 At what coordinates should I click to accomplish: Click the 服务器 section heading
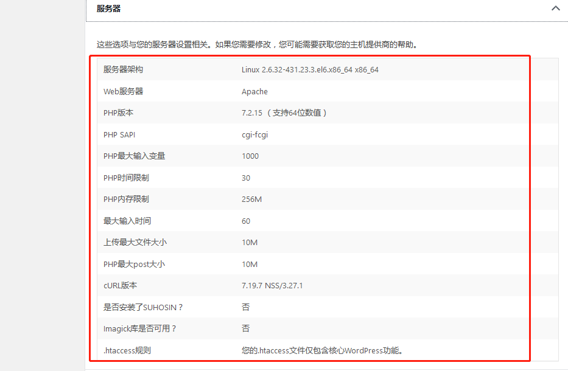point(108,9)
